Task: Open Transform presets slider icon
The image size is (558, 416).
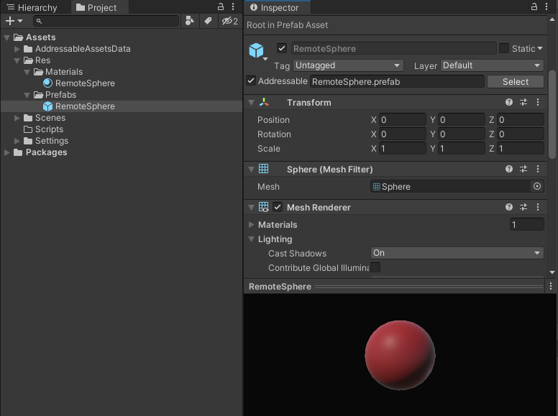Action: [x=523, y=103]
